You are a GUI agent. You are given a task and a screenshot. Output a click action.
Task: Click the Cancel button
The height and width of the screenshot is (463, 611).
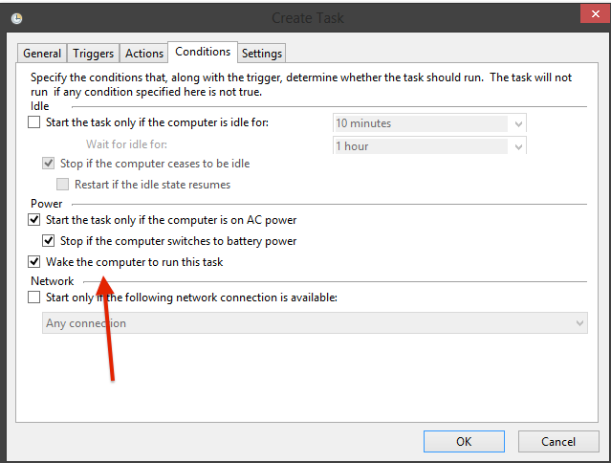pos(558,442)
